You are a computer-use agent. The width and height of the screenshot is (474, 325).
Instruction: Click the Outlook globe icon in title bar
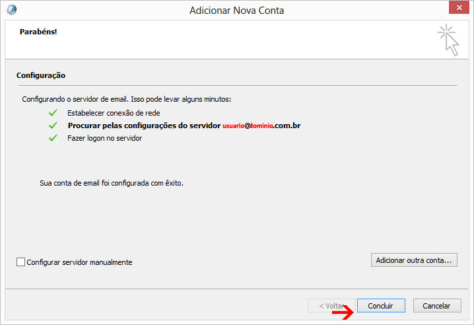[x=11, y=10]
